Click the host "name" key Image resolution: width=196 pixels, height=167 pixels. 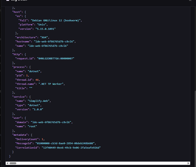pos(20,46)
